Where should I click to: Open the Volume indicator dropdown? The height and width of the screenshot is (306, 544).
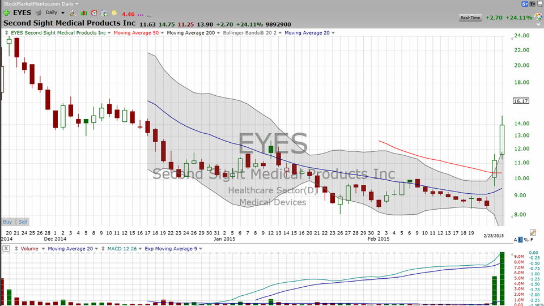pos(43,248)
